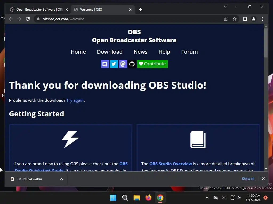The width and height of the screenshot is (273, 204).
Task: Close the Open Broadcaster Software tab
Action: [x=66, y=10]
